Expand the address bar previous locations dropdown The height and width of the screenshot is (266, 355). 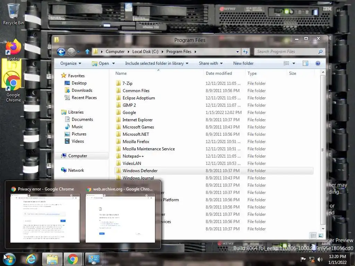click(x=237, y=52)
